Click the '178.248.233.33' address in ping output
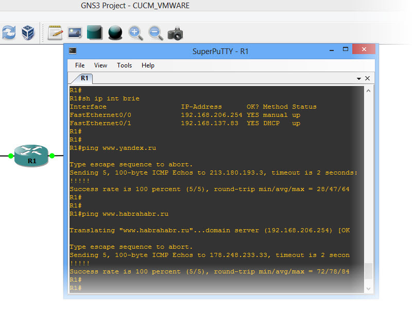 tap(238, 255)
